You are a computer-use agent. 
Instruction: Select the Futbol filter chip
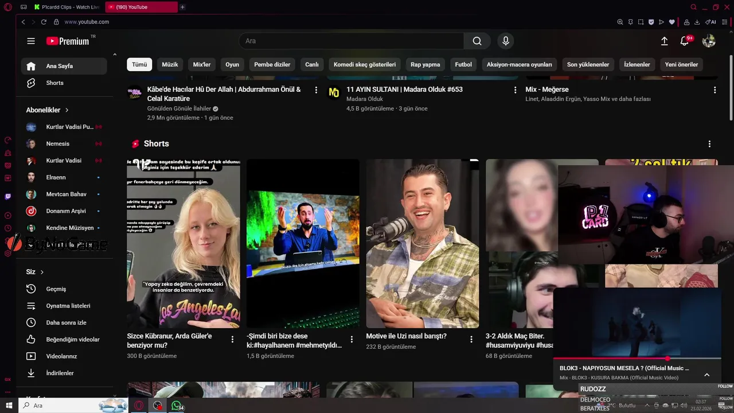point(463,64)
